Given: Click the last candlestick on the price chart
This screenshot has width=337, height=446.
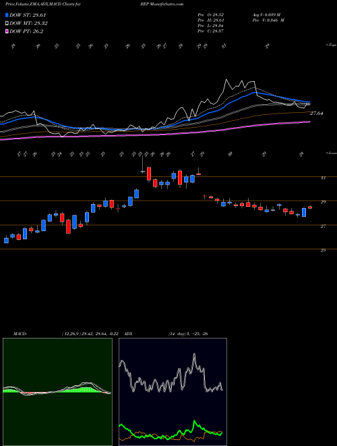Looking at the screenshot, I should tap(310, 207).
